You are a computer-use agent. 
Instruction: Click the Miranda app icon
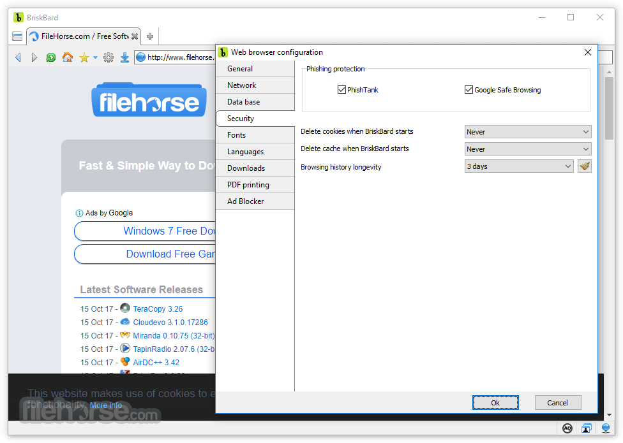pos(125,335)
